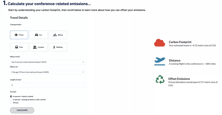The width and height of the screenshot is (222, 115).
Task: Click the Length of stay input field
Action: [x=48, y=85]
